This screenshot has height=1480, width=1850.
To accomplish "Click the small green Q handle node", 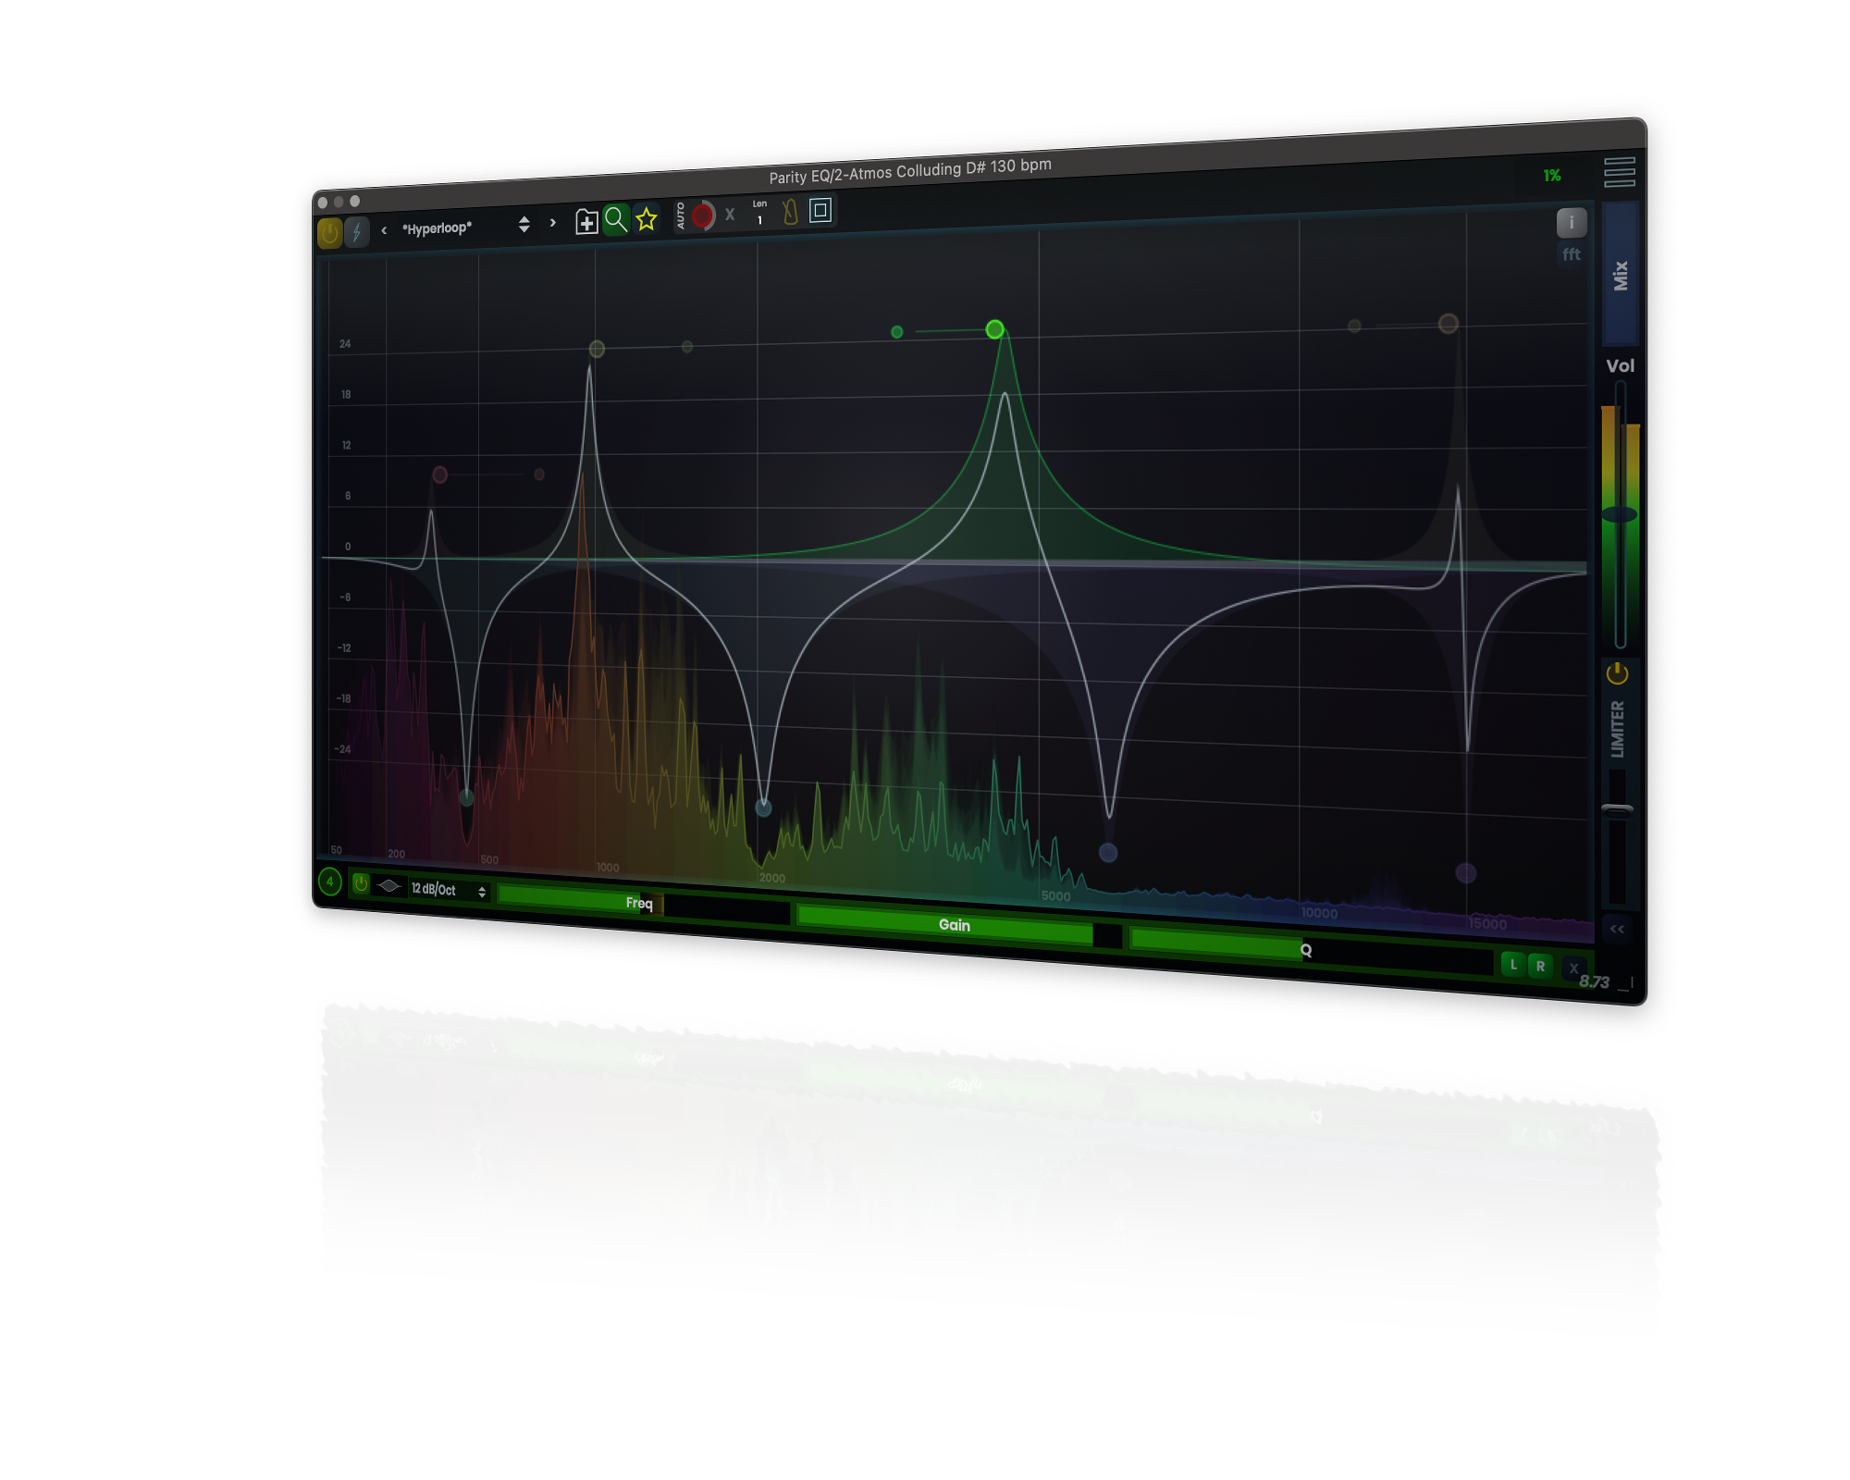I will click(x=896, y=332).
